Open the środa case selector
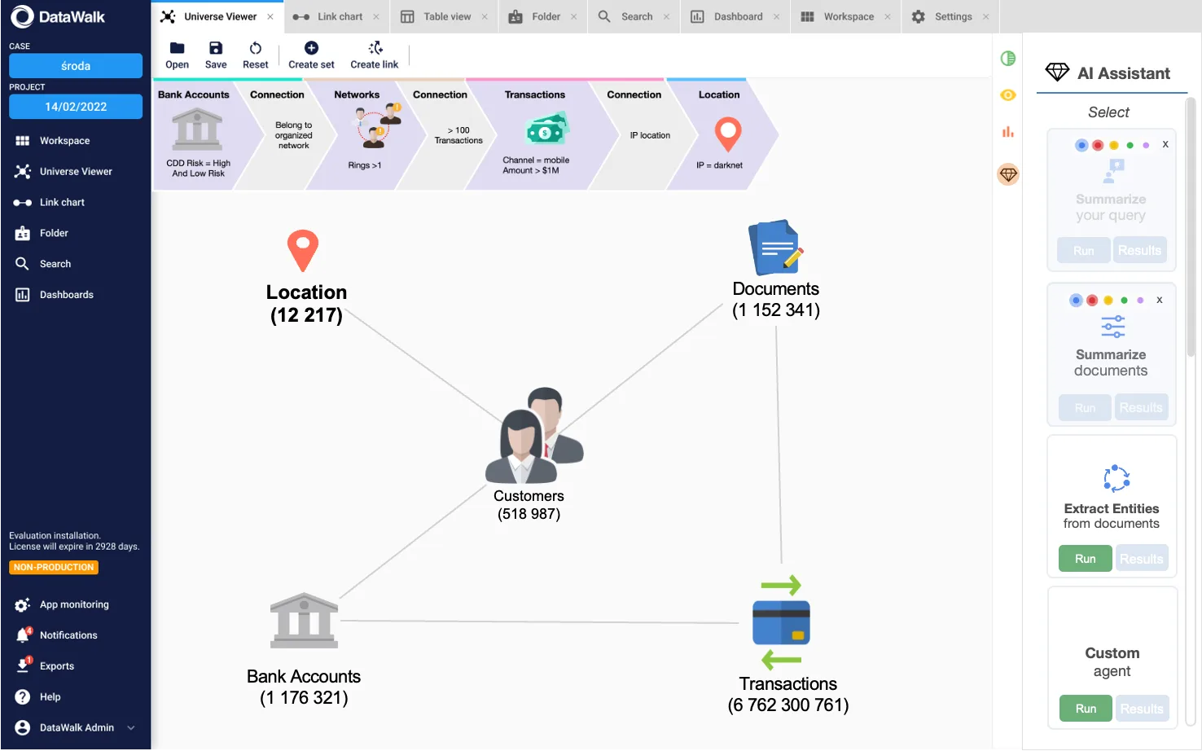 click(x=76, y=65)
